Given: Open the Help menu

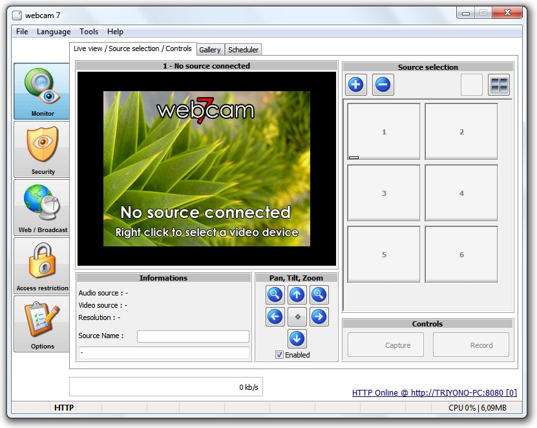Looking at the screenshot, I should pyautogui.click(x=115, y=32).
